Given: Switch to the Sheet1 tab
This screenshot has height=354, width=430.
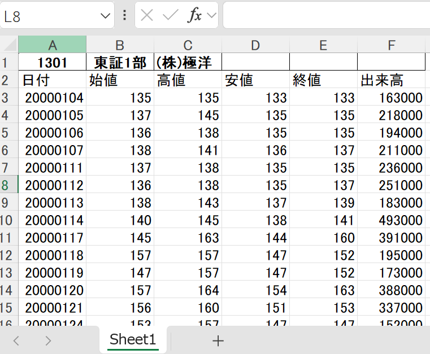Looking at the screenshot, I should pos(133,340).
